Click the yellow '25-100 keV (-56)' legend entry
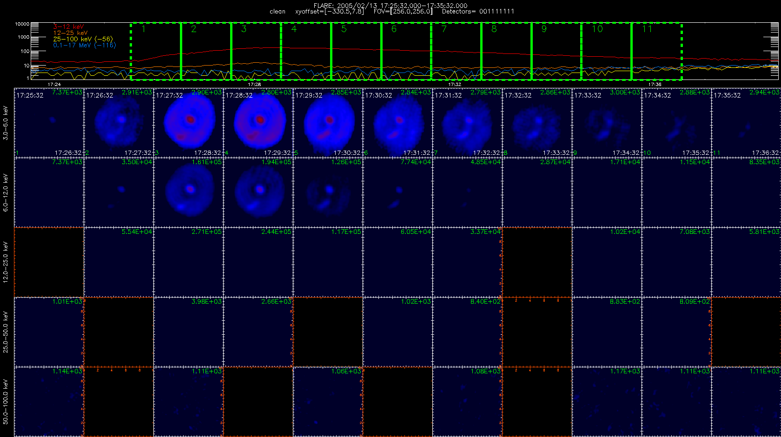The image size is (781, 437). (83, 39)
